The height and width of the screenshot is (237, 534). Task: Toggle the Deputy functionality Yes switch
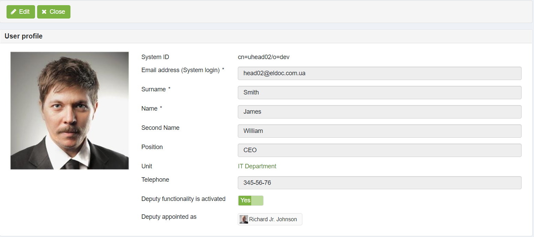click(x=251, y=201)
